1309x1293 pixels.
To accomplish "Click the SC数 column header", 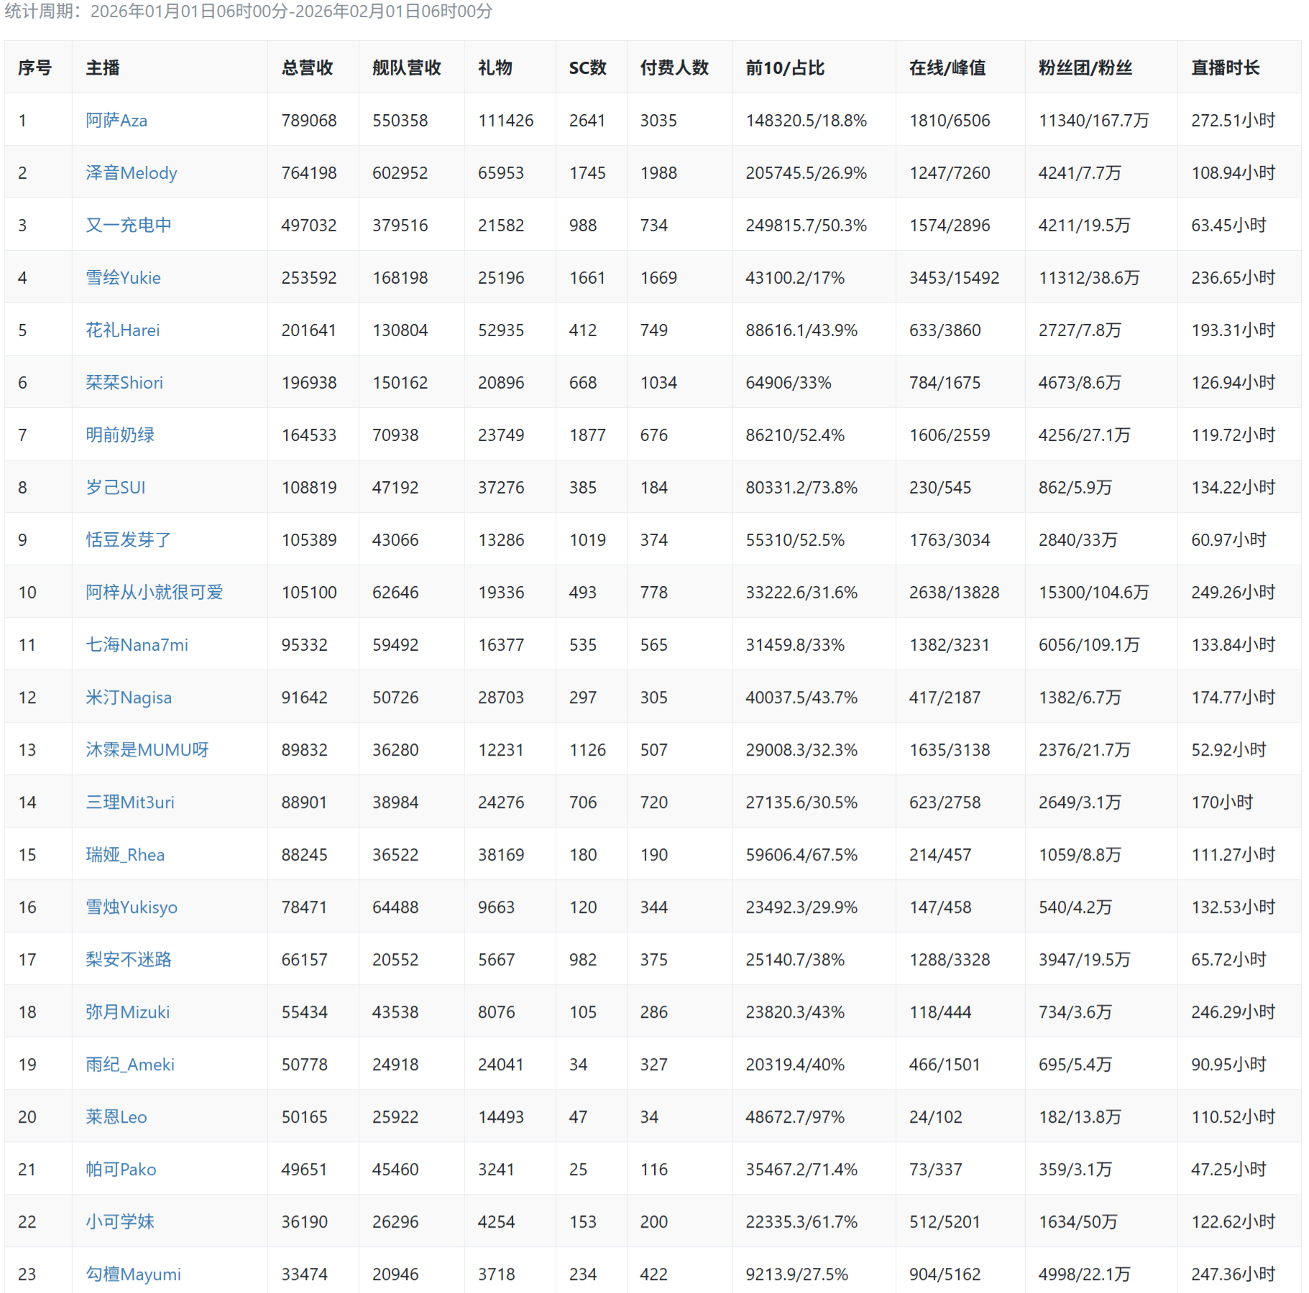I will (x=587, y=68).
